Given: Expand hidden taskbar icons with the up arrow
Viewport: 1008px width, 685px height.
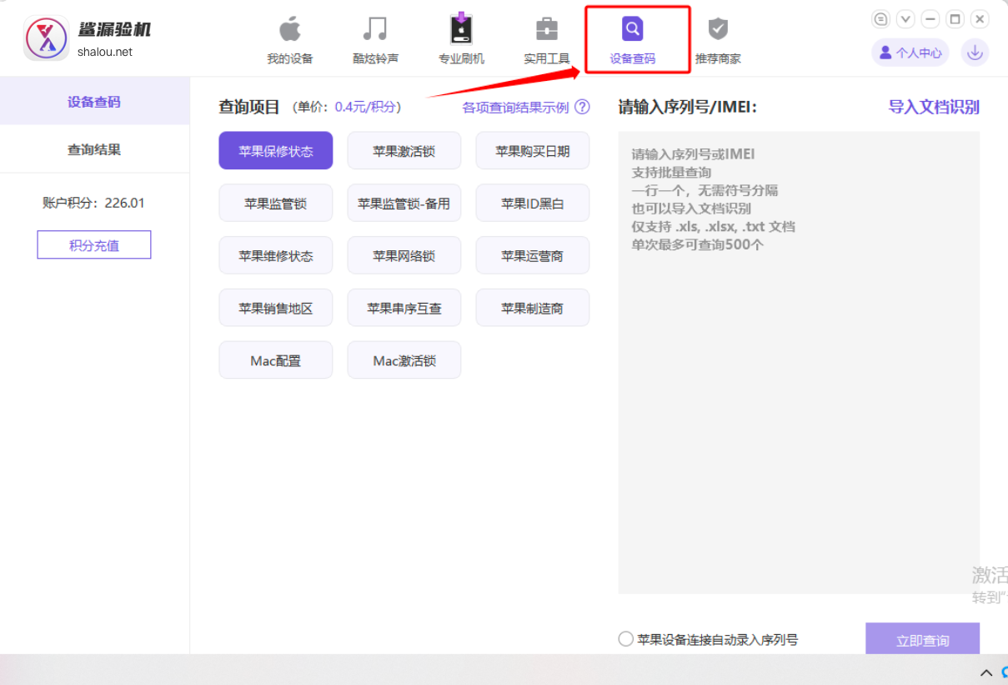Looking at the screenshot, I should click(x=985, y=672).
